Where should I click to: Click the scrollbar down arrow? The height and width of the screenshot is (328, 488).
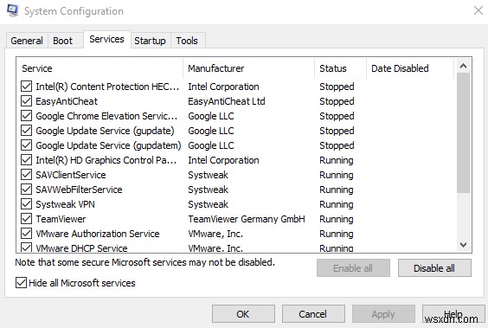pos(463,245)
